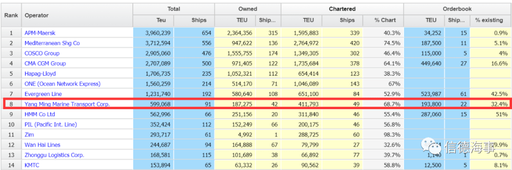Open the HMM Co Ltd link
Viewport: 512px width, 170px height.
(40, 114)
